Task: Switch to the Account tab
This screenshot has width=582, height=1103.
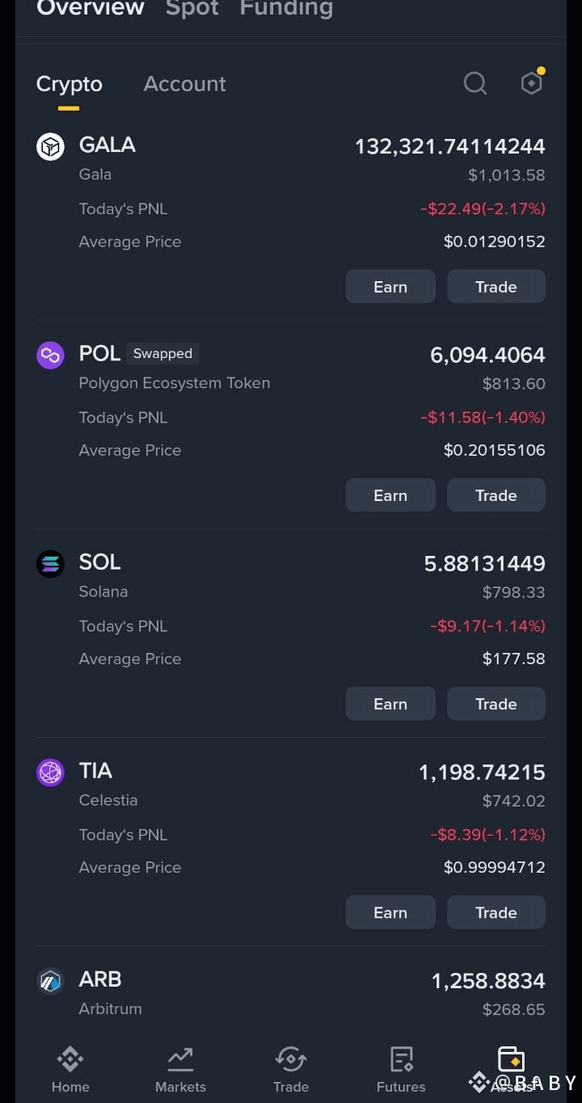Action: tap(185, 83)
